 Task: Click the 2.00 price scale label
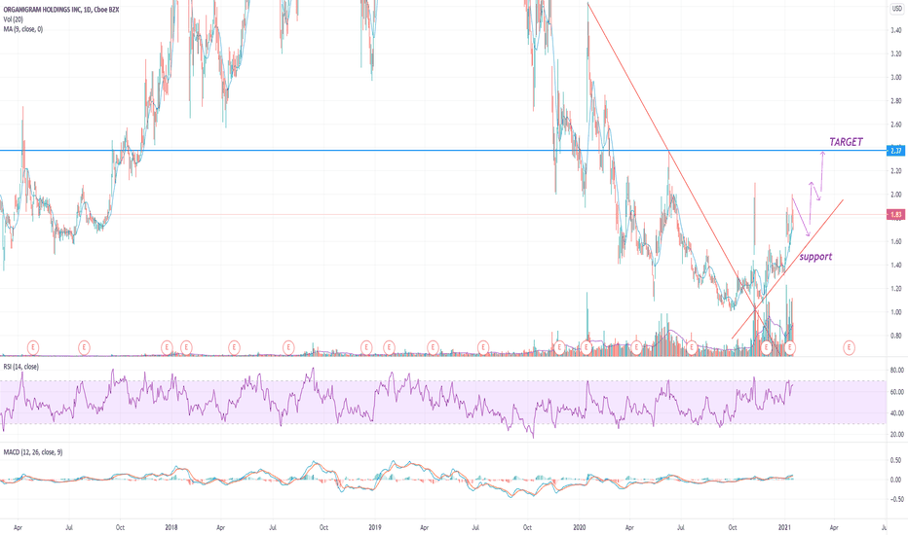(896, 195)
